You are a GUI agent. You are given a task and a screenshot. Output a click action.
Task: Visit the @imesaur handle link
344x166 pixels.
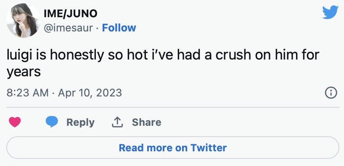point(68,28)
